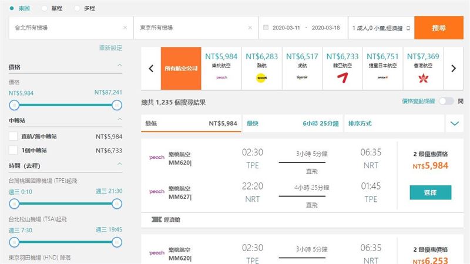Go to previous airlines with left arrow
This screenshot has height=264, width=470.
151,69
